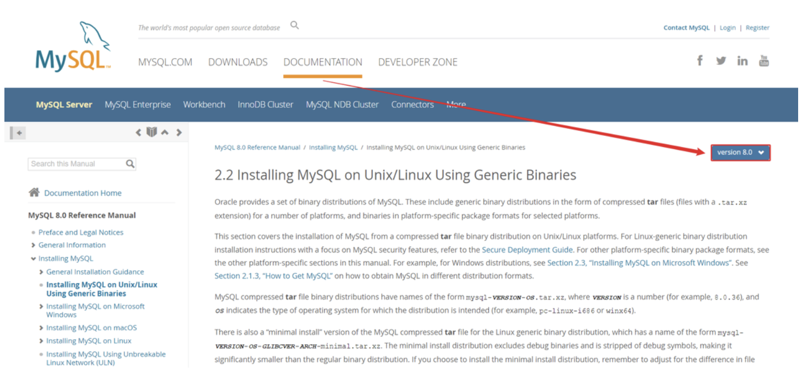Viewport: 802px width, 383px height.
Task: Click Documentation Home sidebar link
Action: coord(83,193)
